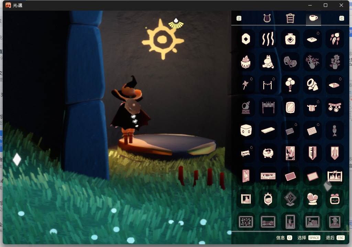The height and width of the screenshot is (247, 352).
Task: Choose the wavy steam lines prop
Action: tap(268, 39)
